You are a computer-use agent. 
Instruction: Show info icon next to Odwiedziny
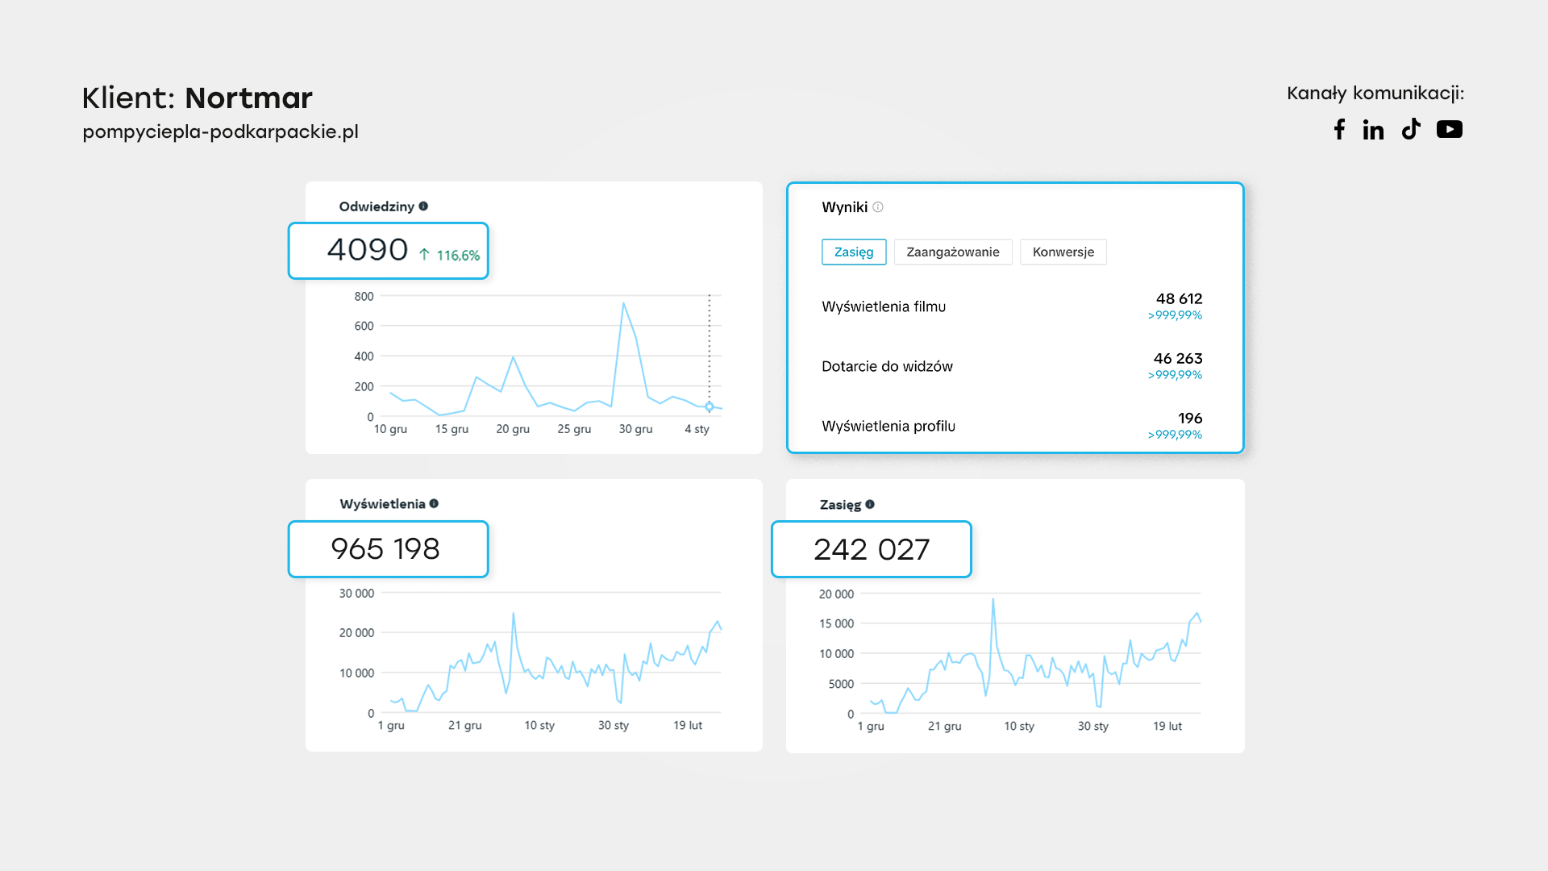(423, 206)
